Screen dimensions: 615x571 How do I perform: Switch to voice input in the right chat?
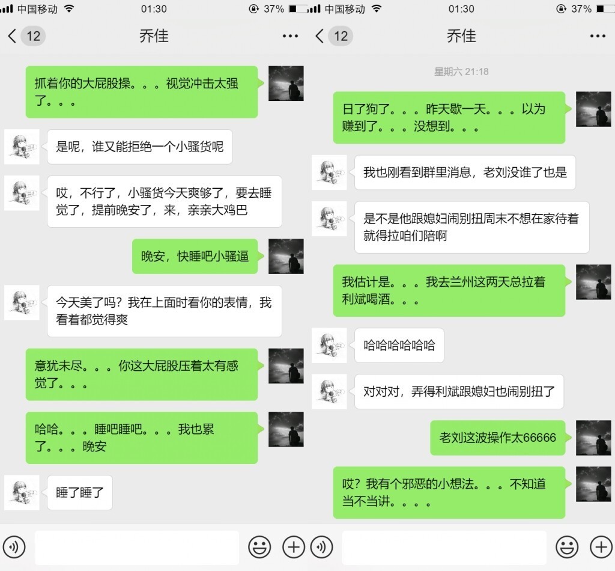(x=322, y=547)
